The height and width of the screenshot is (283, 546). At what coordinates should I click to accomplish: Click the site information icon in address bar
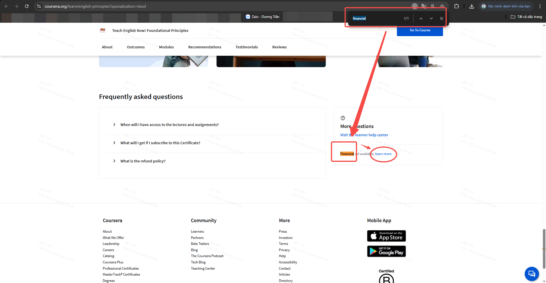point(39,6)
